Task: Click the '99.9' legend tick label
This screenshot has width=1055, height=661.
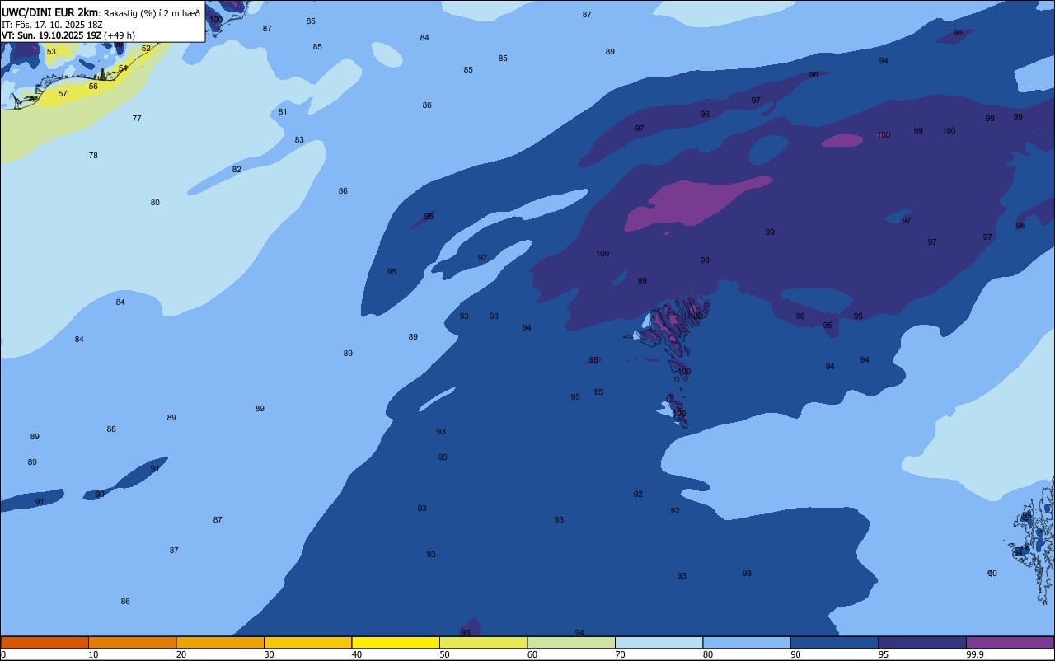Action: 973,654
